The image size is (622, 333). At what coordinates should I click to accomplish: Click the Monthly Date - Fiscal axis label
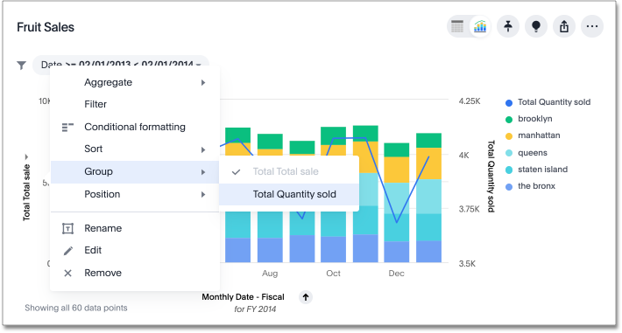(243, 297)
